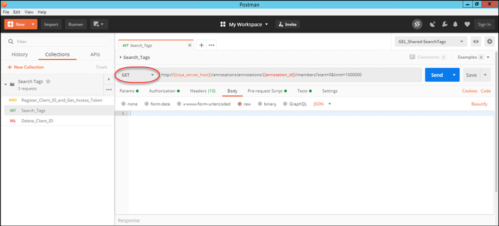Switch to the History tab
499x226 pixels.
click(20, 55)
